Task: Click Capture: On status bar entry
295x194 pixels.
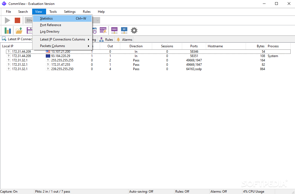Action: pyautogui.click(x=17, y=191)
